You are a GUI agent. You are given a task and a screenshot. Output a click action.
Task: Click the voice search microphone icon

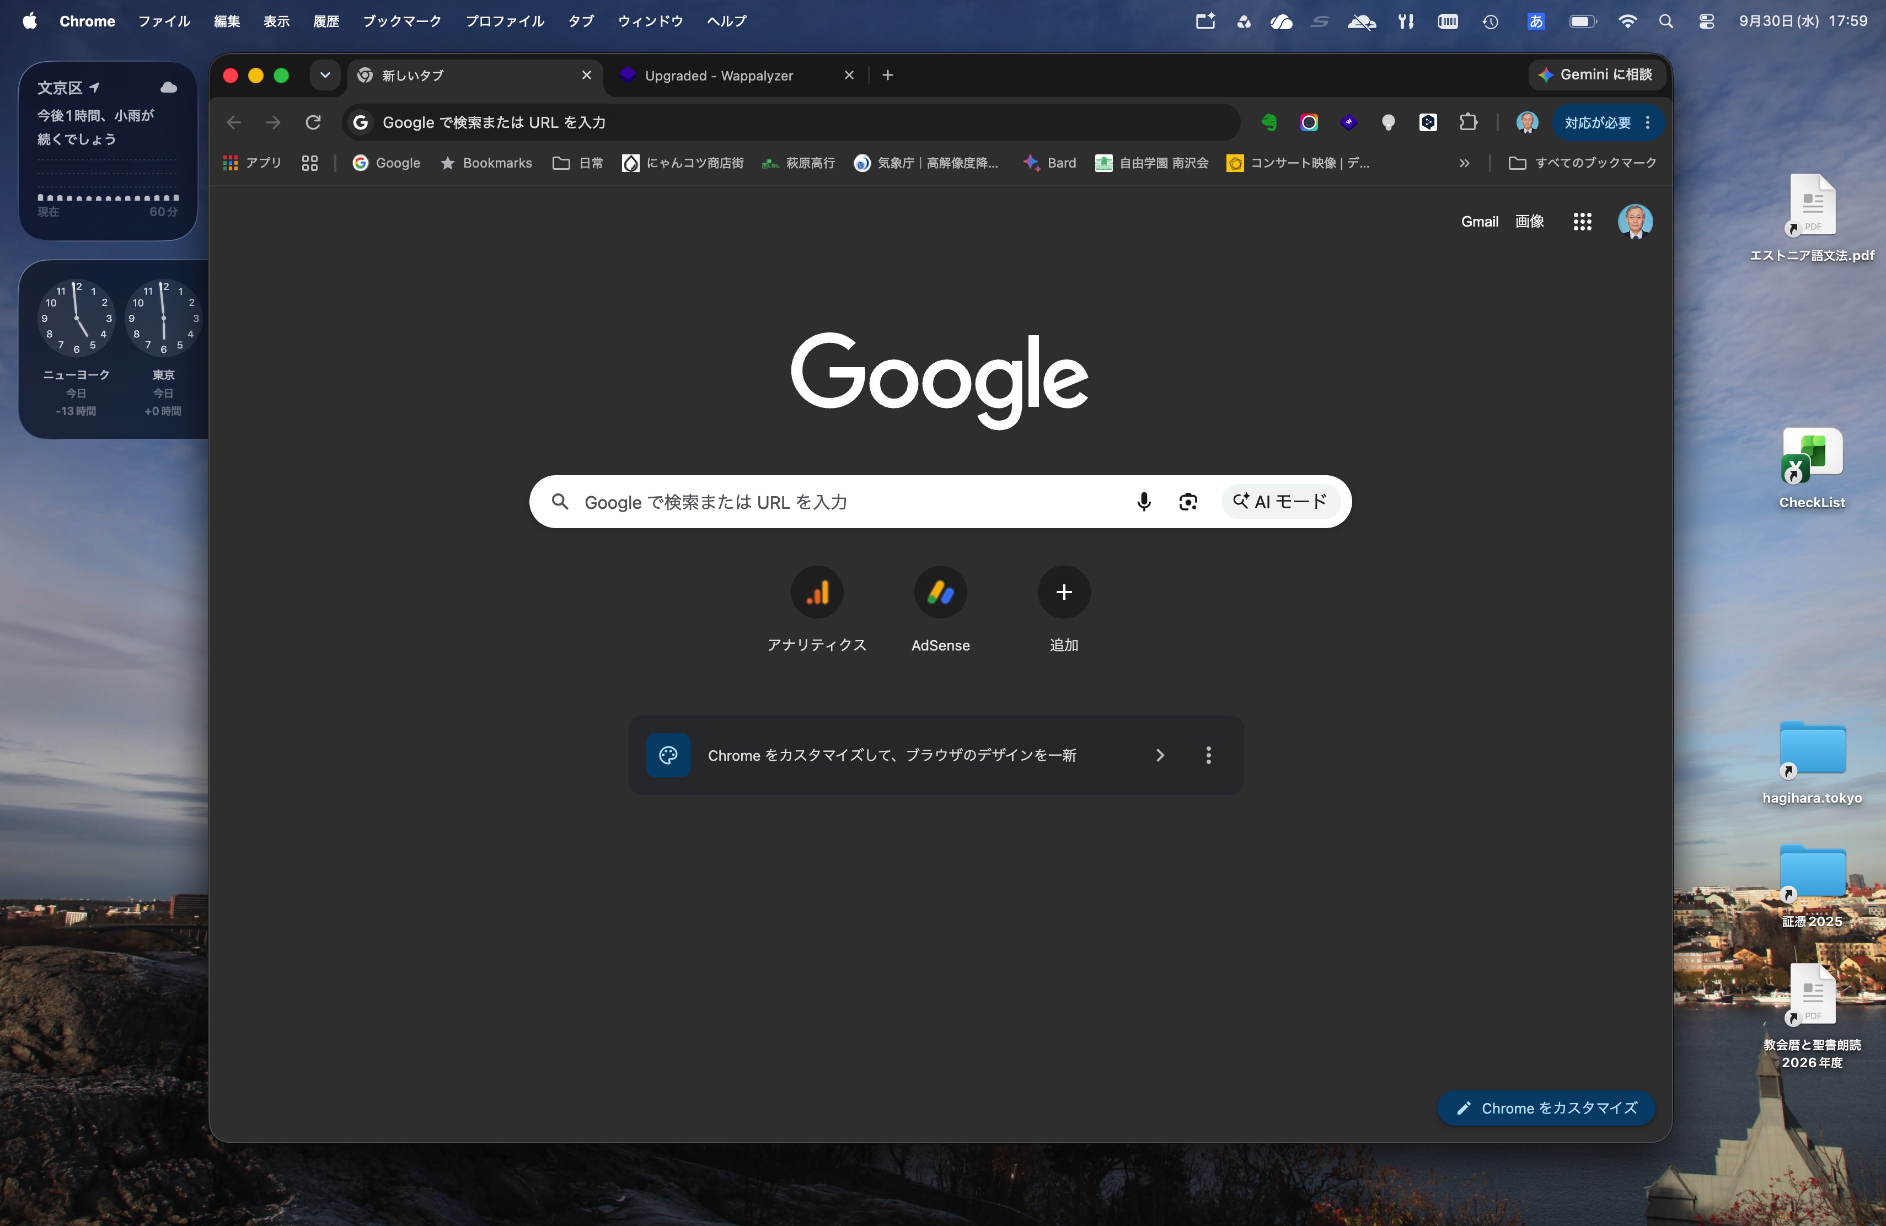1144,501
